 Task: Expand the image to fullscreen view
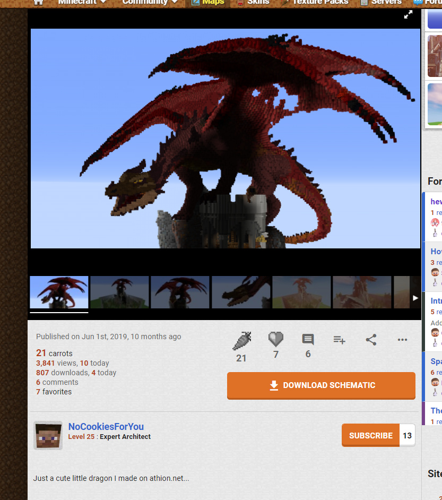point(408,15)
